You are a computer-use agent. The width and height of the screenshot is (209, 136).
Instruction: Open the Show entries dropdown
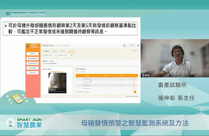click(80, 72)
